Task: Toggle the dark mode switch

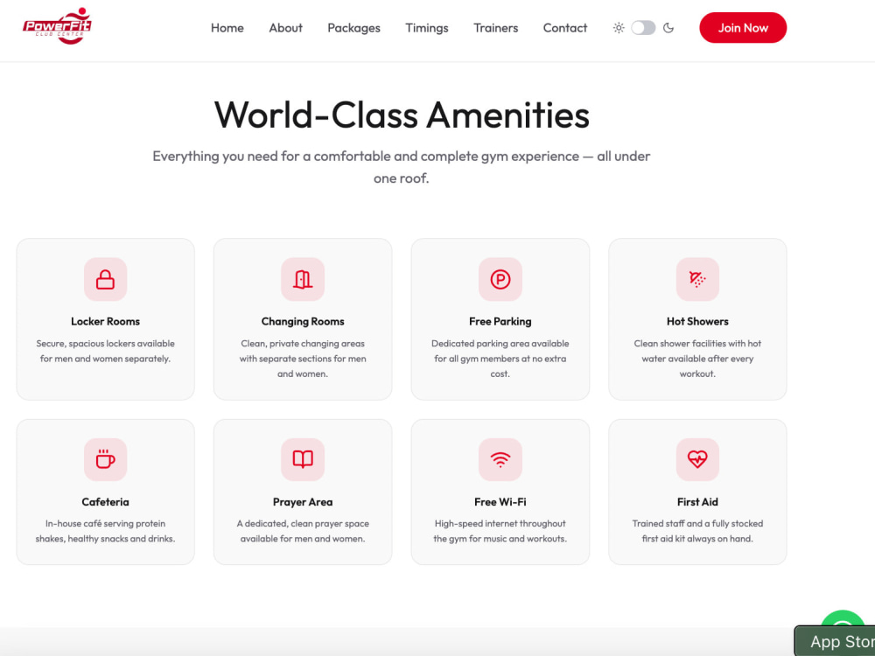Action: point(643,28)
